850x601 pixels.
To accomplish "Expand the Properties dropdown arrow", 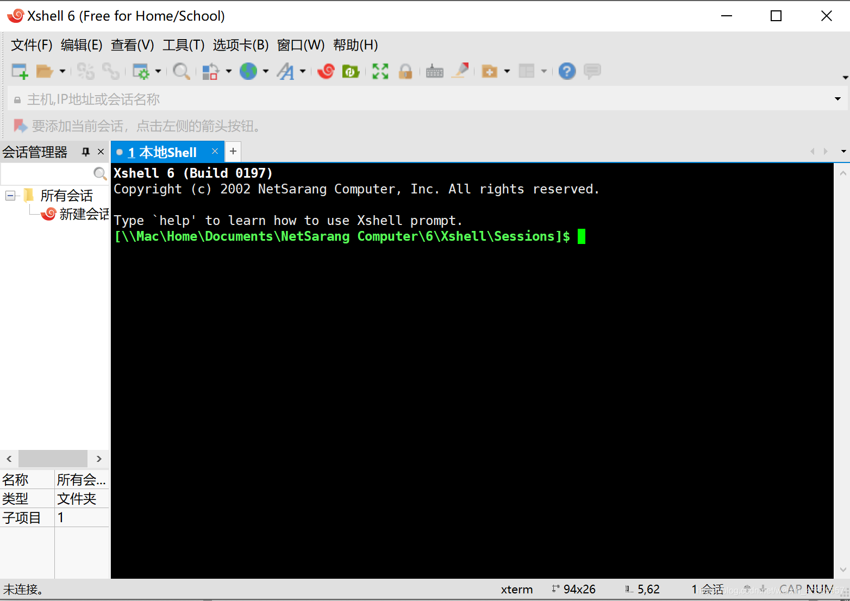I will [x=158, y=71].
